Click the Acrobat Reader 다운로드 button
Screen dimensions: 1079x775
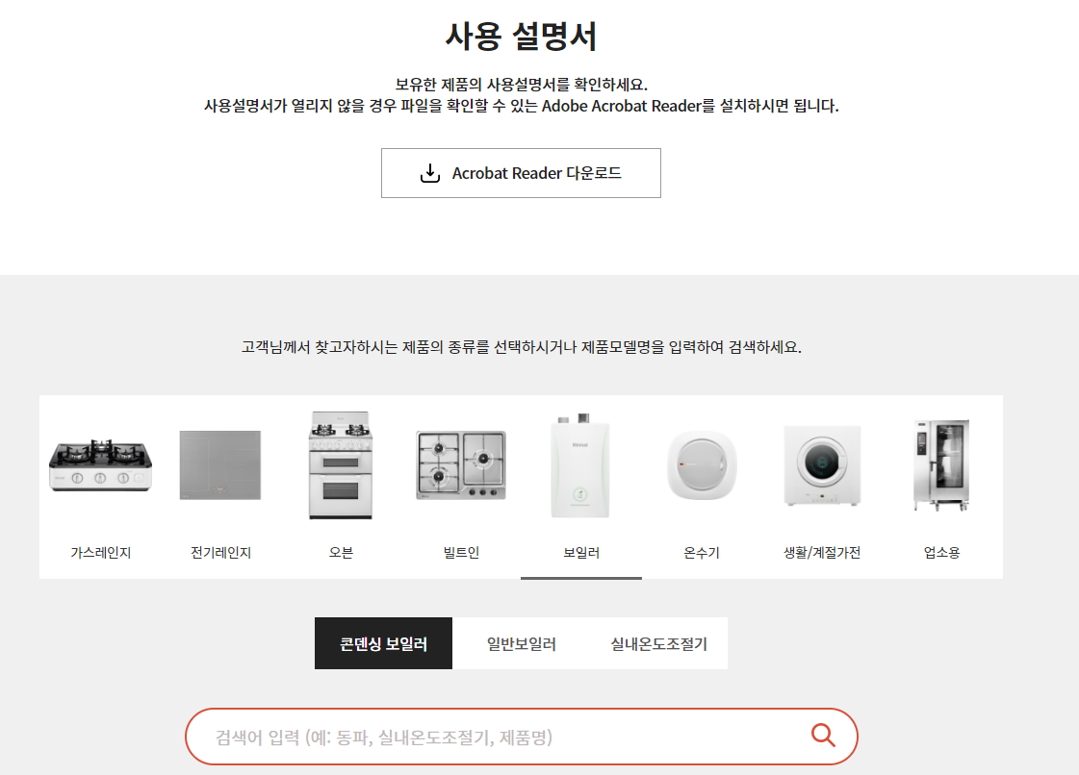[x=521, y=173]
